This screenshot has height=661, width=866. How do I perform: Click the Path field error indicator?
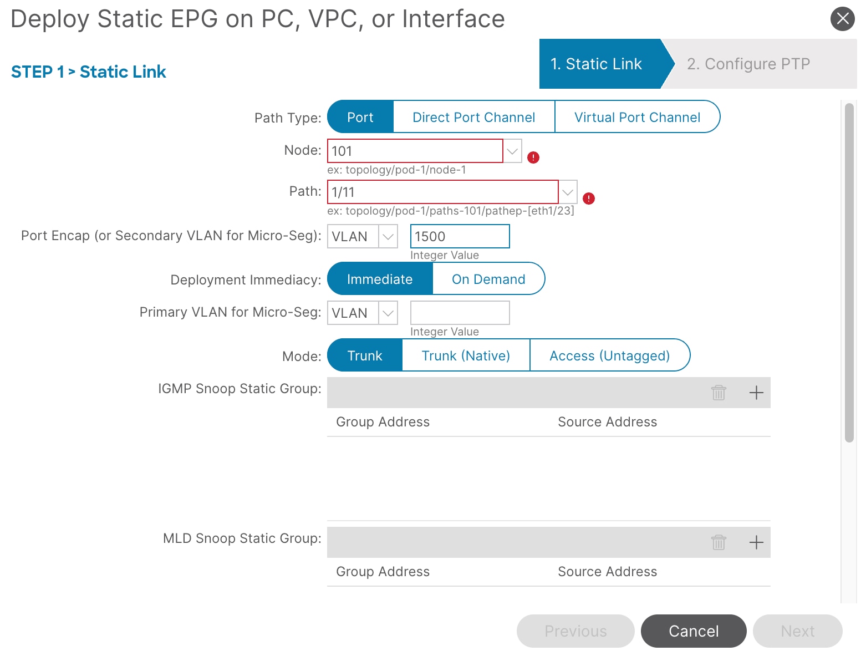click(x=589, y=199)
